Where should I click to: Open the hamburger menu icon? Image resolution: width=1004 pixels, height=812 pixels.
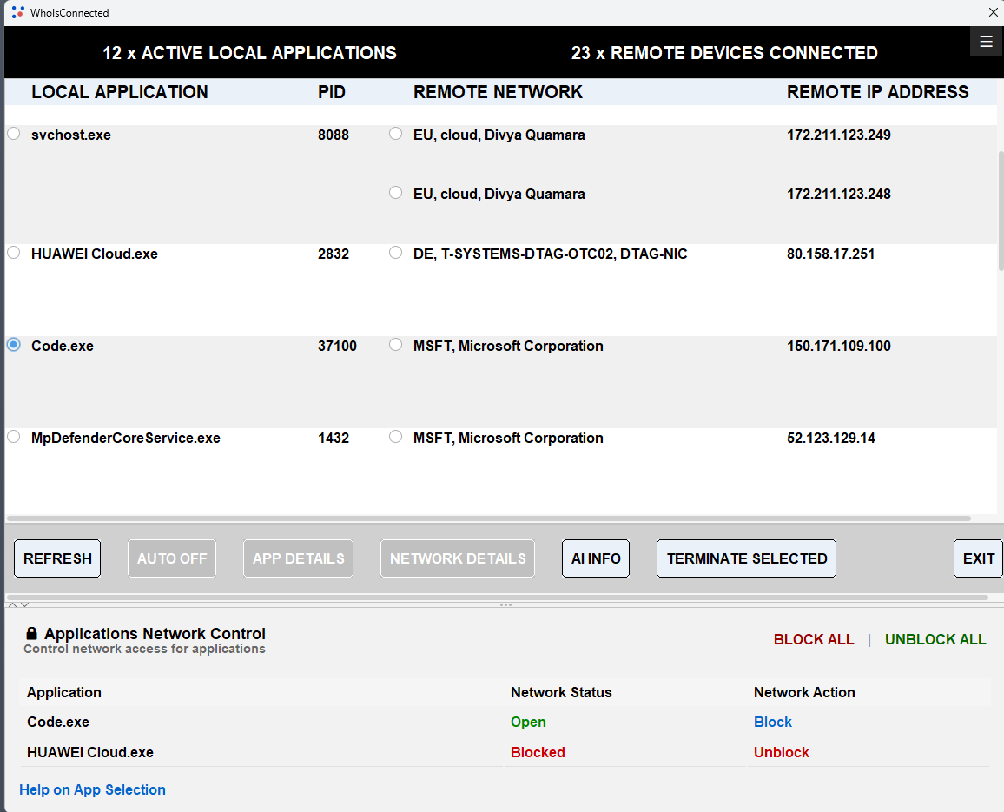(x=986, y=42)
